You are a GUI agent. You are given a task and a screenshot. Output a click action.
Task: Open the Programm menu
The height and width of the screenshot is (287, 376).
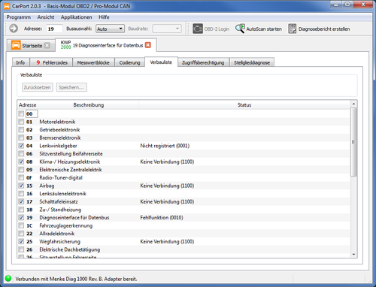coord(19,17)
